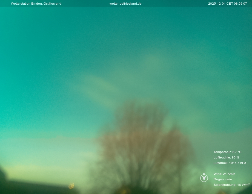Select the date 2025-12-01 in header
Screen dimensions: 252x194
pos(217,4)
